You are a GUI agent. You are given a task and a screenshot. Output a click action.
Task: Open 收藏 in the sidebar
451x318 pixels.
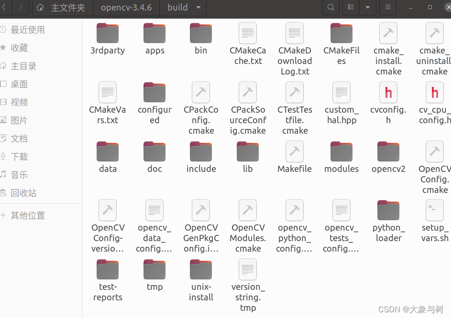click(41, 48)
